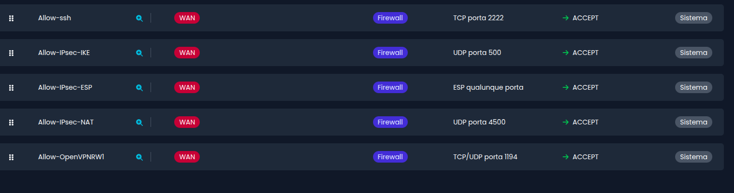
Task: Open details magnifier for Allow-IPsec-ESP
Action: point(139,88)
